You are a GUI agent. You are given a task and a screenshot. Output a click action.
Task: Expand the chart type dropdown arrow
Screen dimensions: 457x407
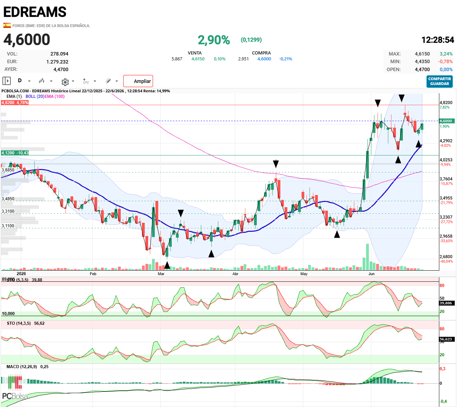point(51,81)
